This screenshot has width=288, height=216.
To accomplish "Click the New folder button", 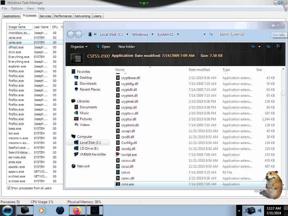I will pos(127,47).
